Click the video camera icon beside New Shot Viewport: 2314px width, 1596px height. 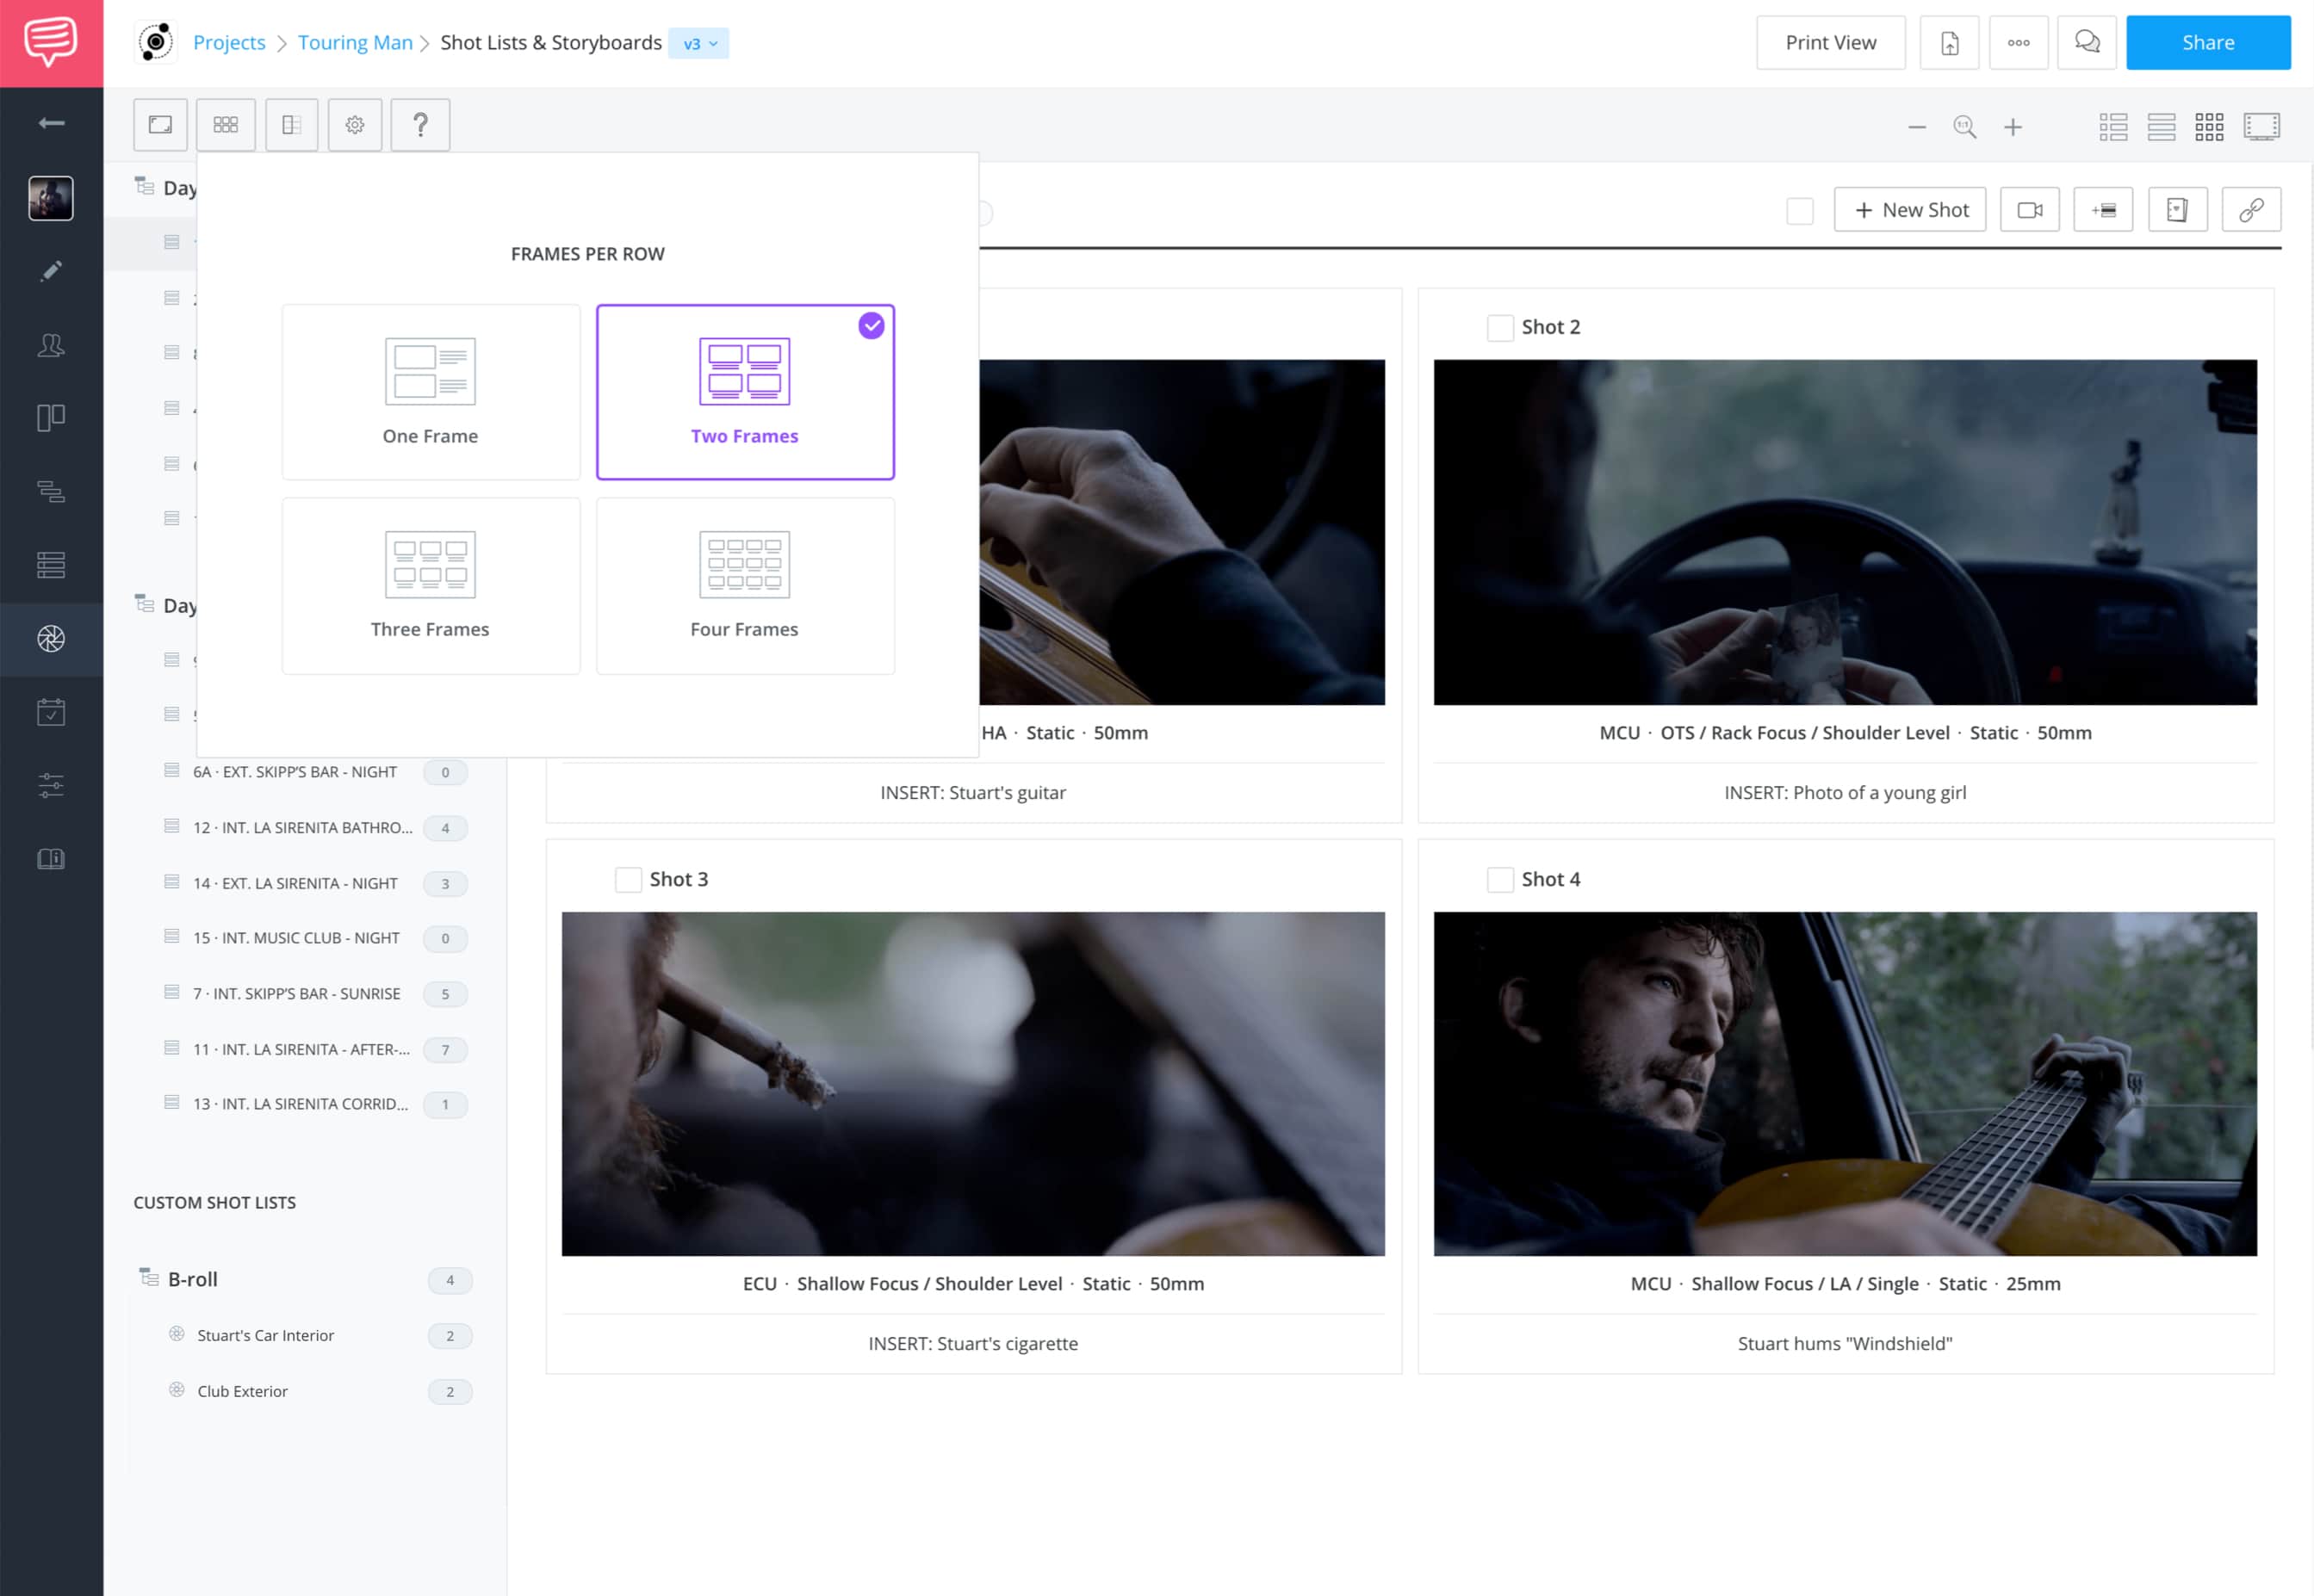tap(2029, 209)
